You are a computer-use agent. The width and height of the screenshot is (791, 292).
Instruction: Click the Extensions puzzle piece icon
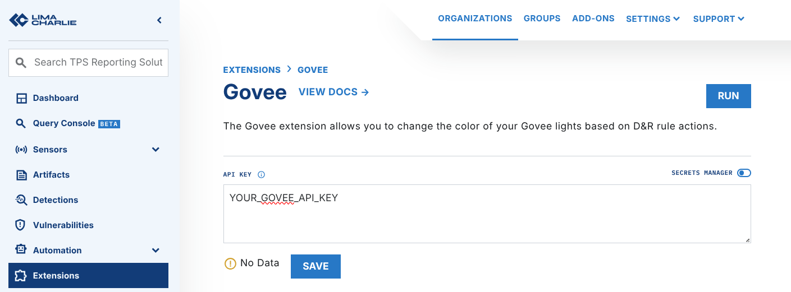[x=21, y=276]
